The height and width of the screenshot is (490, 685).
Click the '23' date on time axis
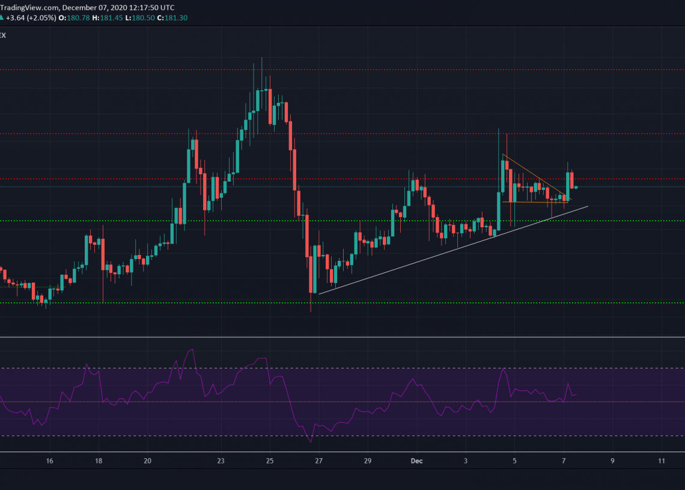click(x=221, y=461)
